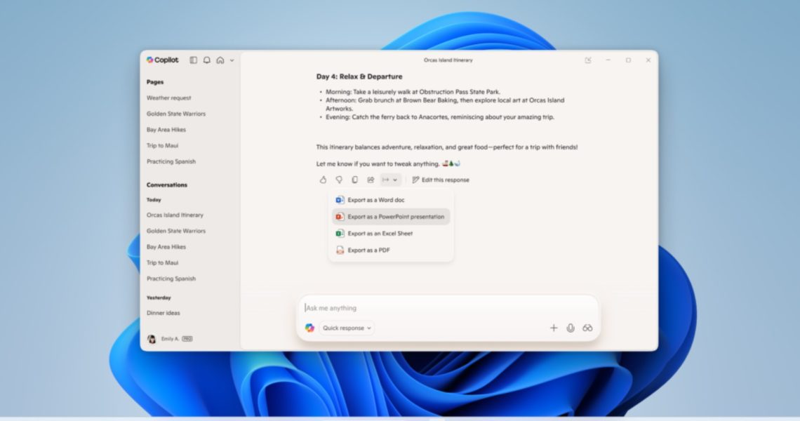Give the response a thumbs up
Screen dimensions: 800x421
323,180
